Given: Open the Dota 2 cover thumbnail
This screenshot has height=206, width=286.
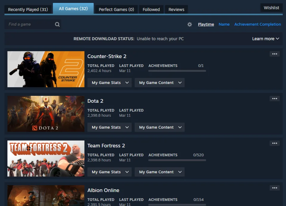Looking at the screenshot, I should [x=46, y=114].
